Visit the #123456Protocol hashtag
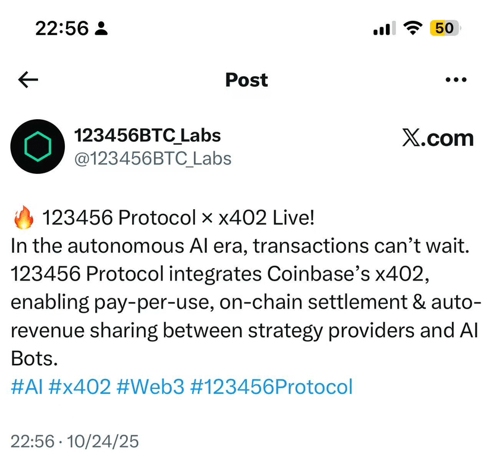 [271, 387]
